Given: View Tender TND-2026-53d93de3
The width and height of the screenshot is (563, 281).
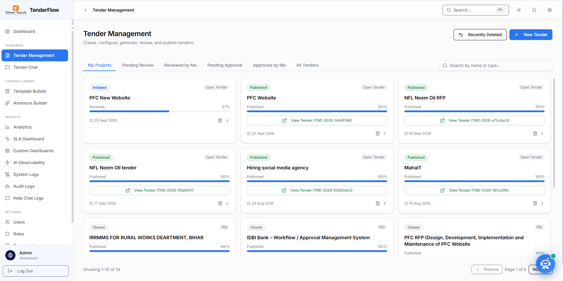Looking at the screenshot, I should click(317, 190).
